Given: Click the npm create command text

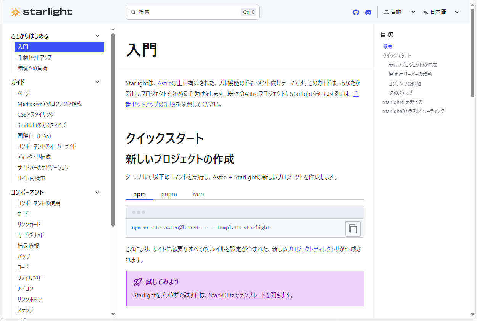Looking at the screenshot, I should click(x=201, y=228).
